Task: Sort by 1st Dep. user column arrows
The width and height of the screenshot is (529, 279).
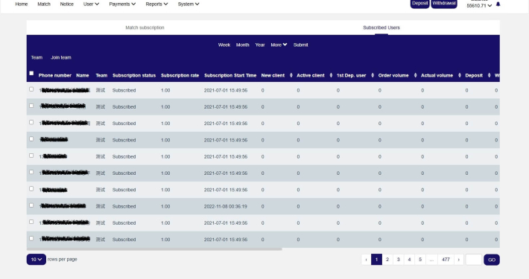Action: 373,75
